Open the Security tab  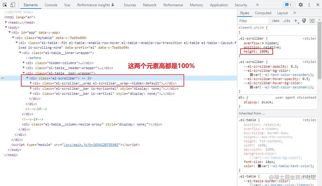pyautogui.click(x=241, y=5)
